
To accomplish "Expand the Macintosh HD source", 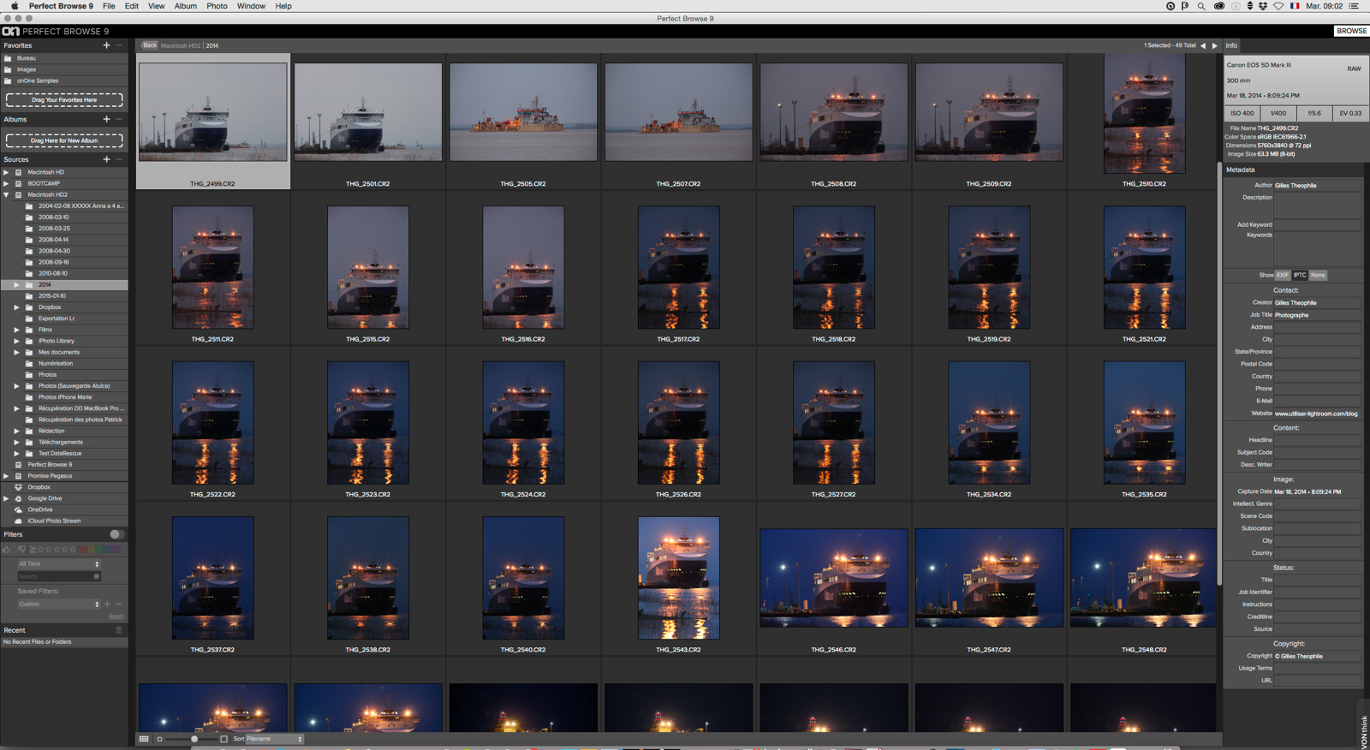I will (x=6, y=172).
